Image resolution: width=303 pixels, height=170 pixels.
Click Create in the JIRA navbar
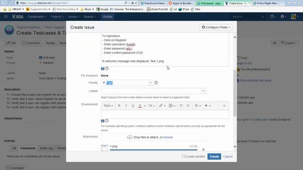click(107, 17)
